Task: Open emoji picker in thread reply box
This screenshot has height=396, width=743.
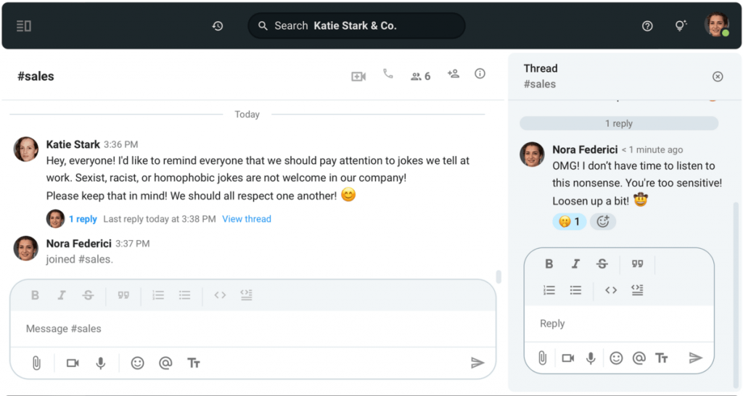Action: tap(616, 358)
